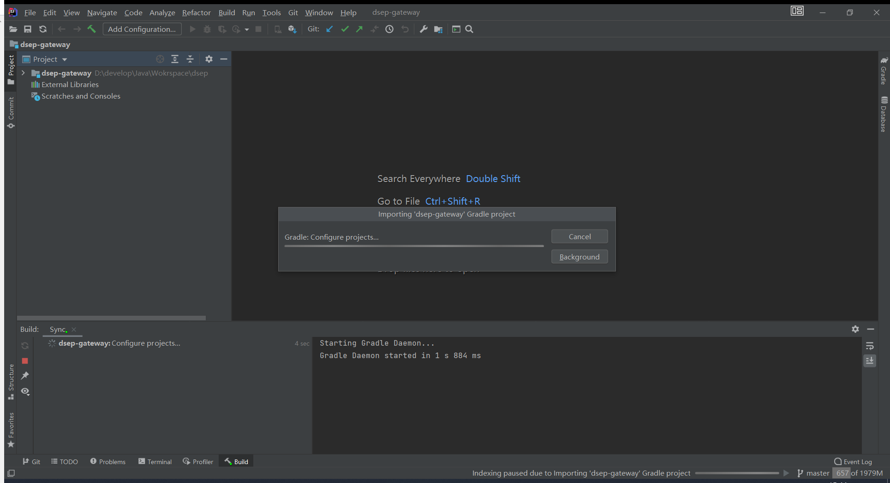
Task: Click Expand All in Project panel
Action: pyautogui.click(x=175, y=59)
